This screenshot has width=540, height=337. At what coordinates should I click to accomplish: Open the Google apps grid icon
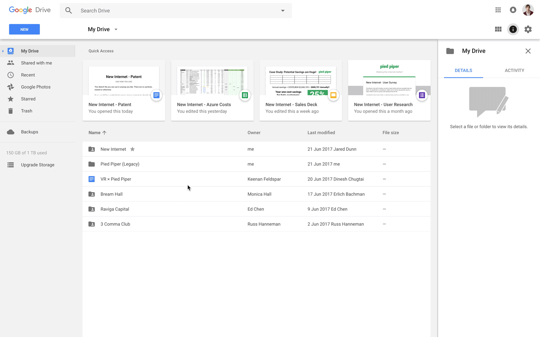498,10
